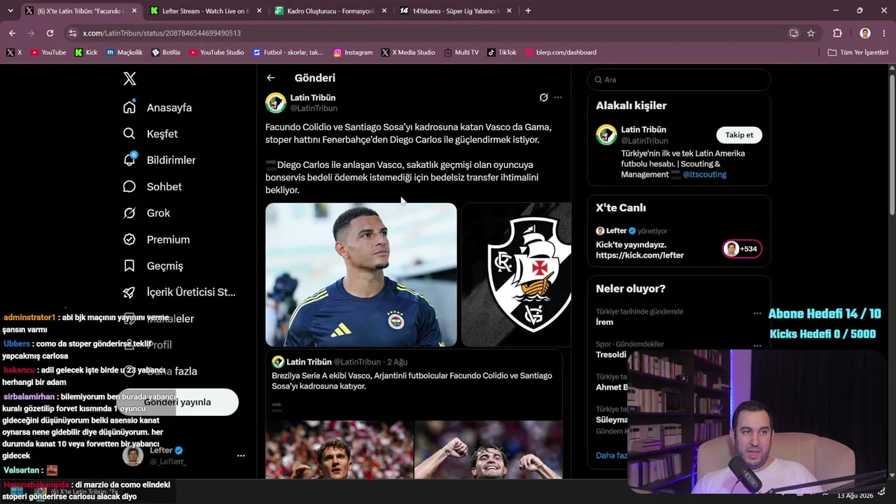
Task: Focus the Ara search field
Action: click(679, 80)
